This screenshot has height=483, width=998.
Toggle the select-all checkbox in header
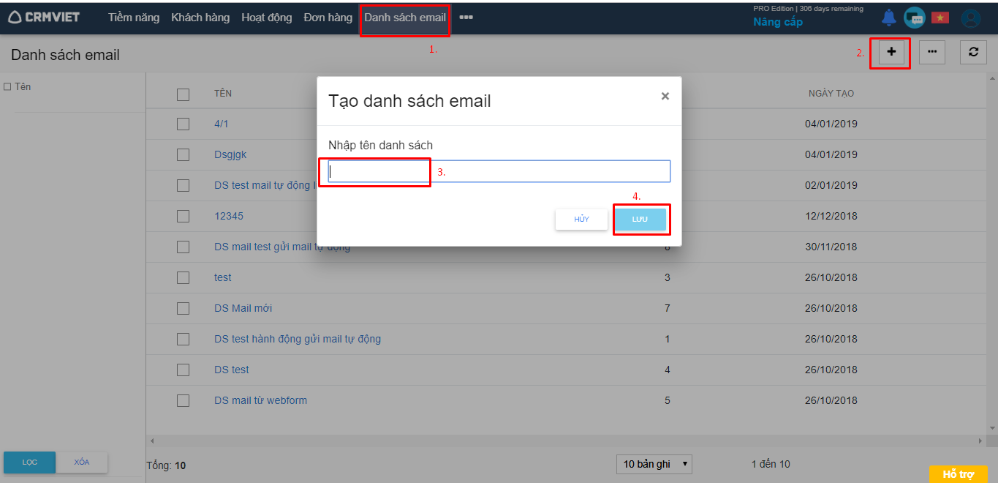(183, 94)
